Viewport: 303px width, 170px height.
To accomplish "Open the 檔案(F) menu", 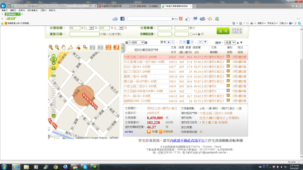I will point(4,10).
